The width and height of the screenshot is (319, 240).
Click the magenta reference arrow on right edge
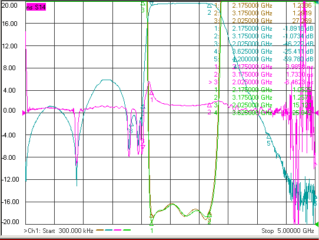pyautogui.click(x=317, y=113)
